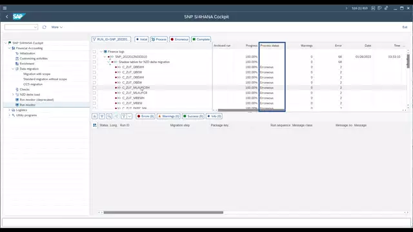
Task: Click the NZD delta load icon
Action: point(17,95)
